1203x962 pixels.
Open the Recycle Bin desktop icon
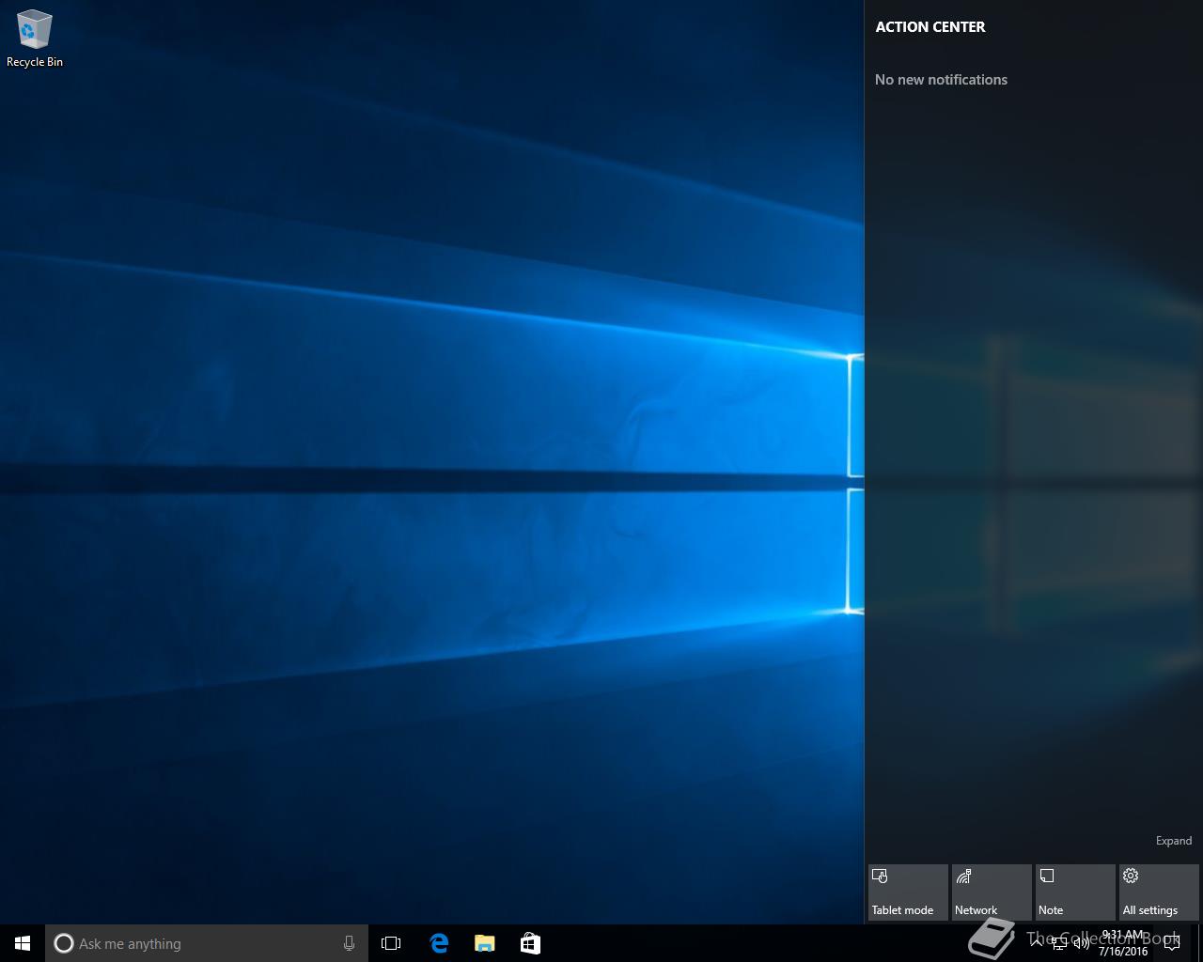pyautogui.click(x=35, y=39)
